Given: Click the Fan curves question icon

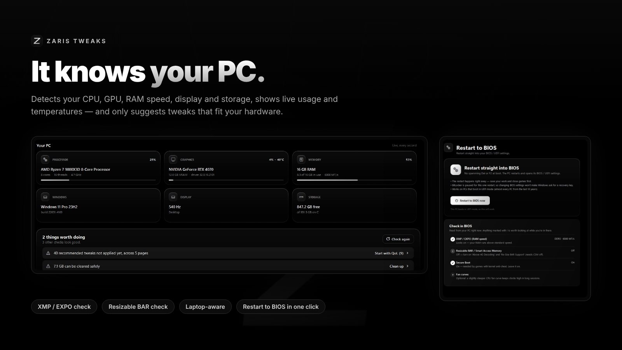Looking at the screenshot, I should point(453,275).
